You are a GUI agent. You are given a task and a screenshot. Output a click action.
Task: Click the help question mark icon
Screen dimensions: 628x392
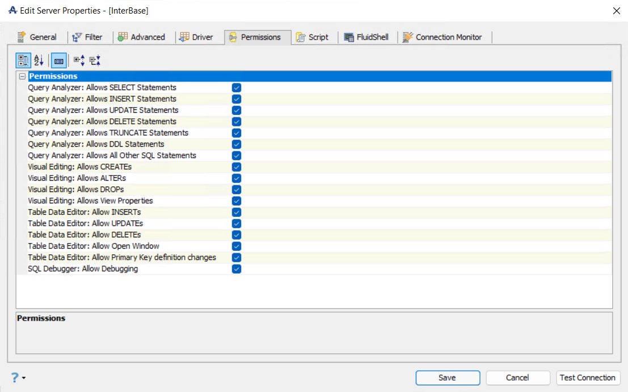click(x=15, y=378)
